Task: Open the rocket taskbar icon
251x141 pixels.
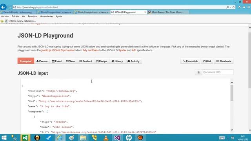Action: pos(48,137)
